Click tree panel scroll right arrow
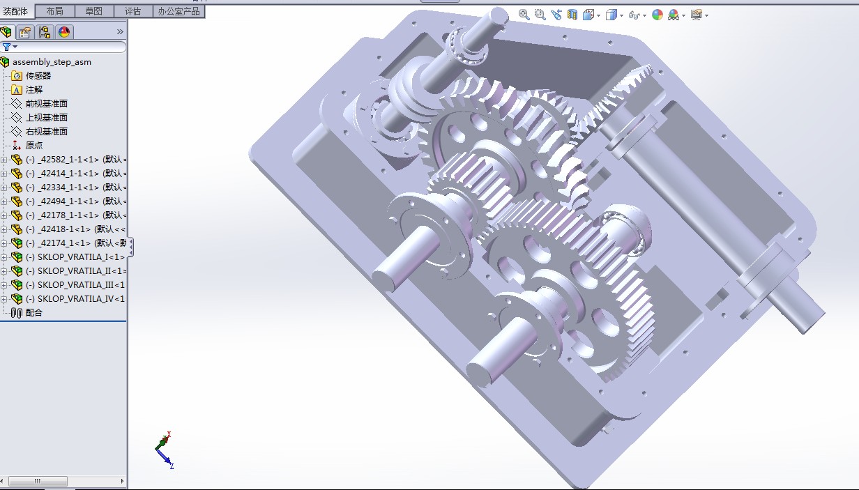This screenshot has height=490, width=859. click(x=123, y=482)
